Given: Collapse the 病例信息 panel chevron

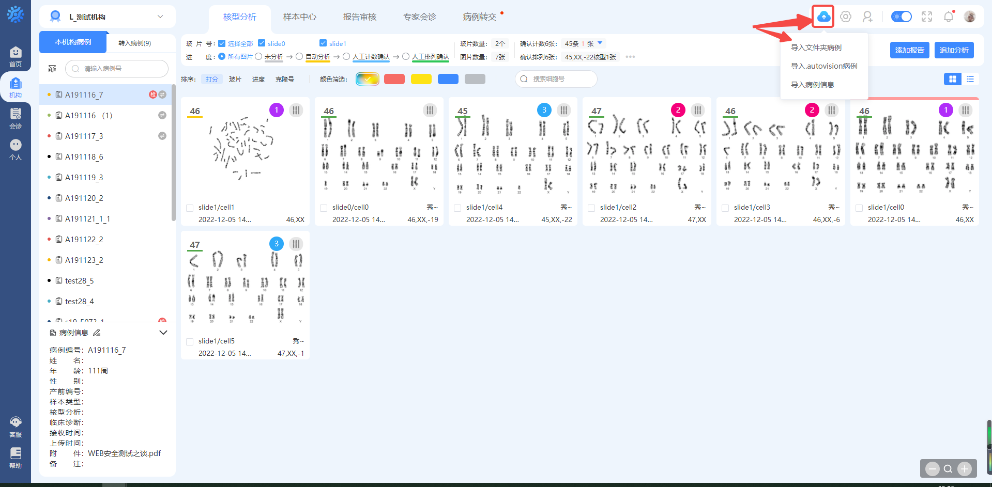Looking at the screenshot, I should click(x=163, y=333).
